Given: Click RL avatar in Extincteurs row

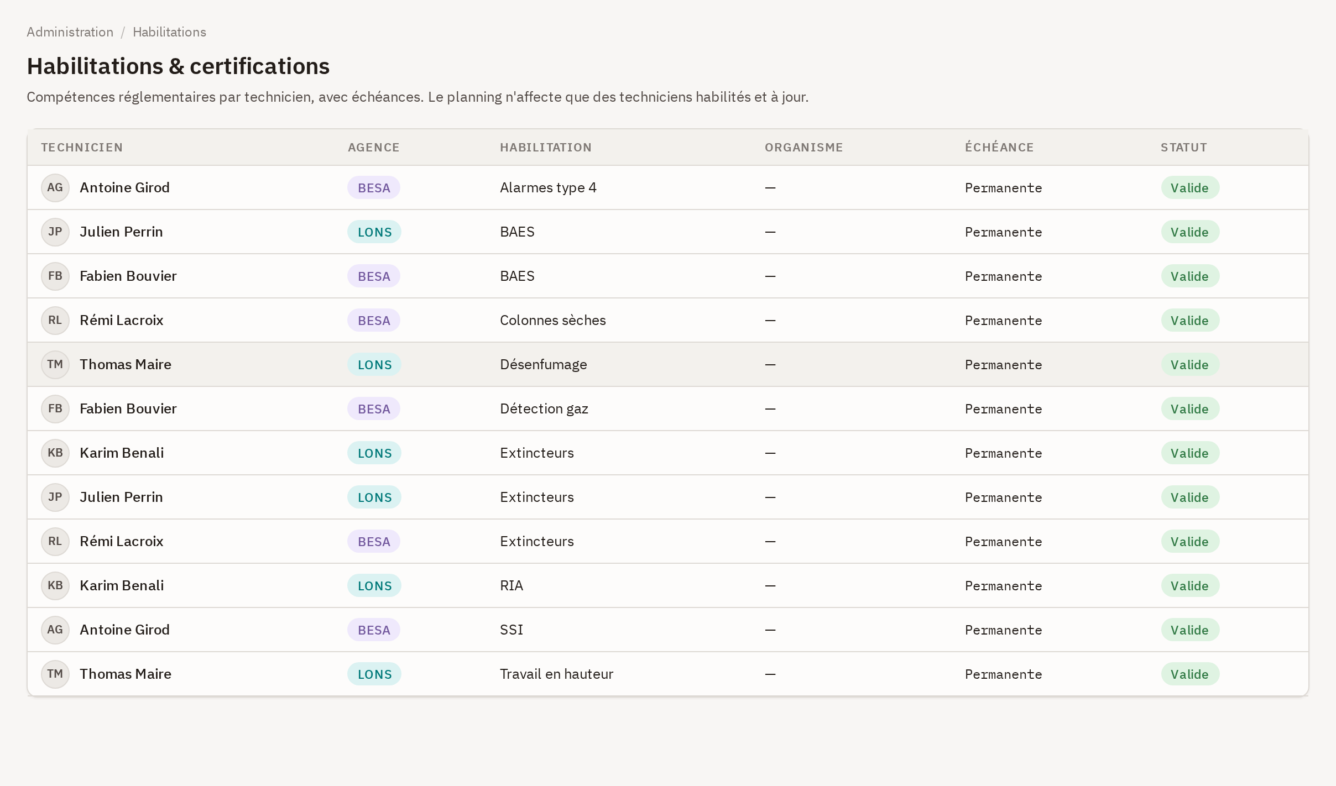Looking at the screenshot, I should 55,541.
